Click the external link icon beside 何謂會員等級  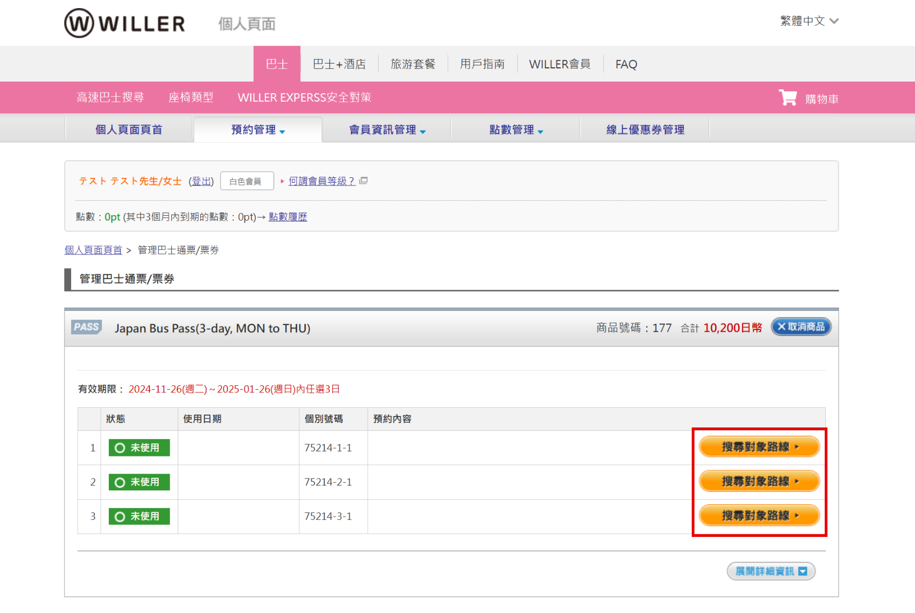[363, 180]
